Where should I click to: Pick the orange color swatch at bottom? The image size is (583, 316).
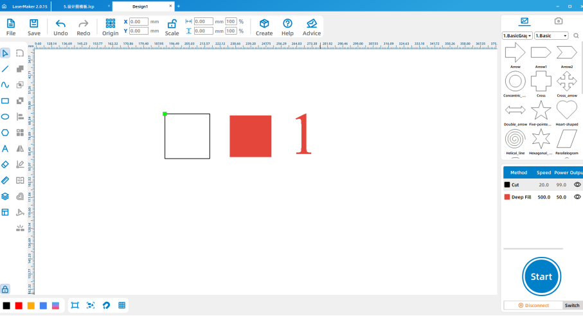31,306
